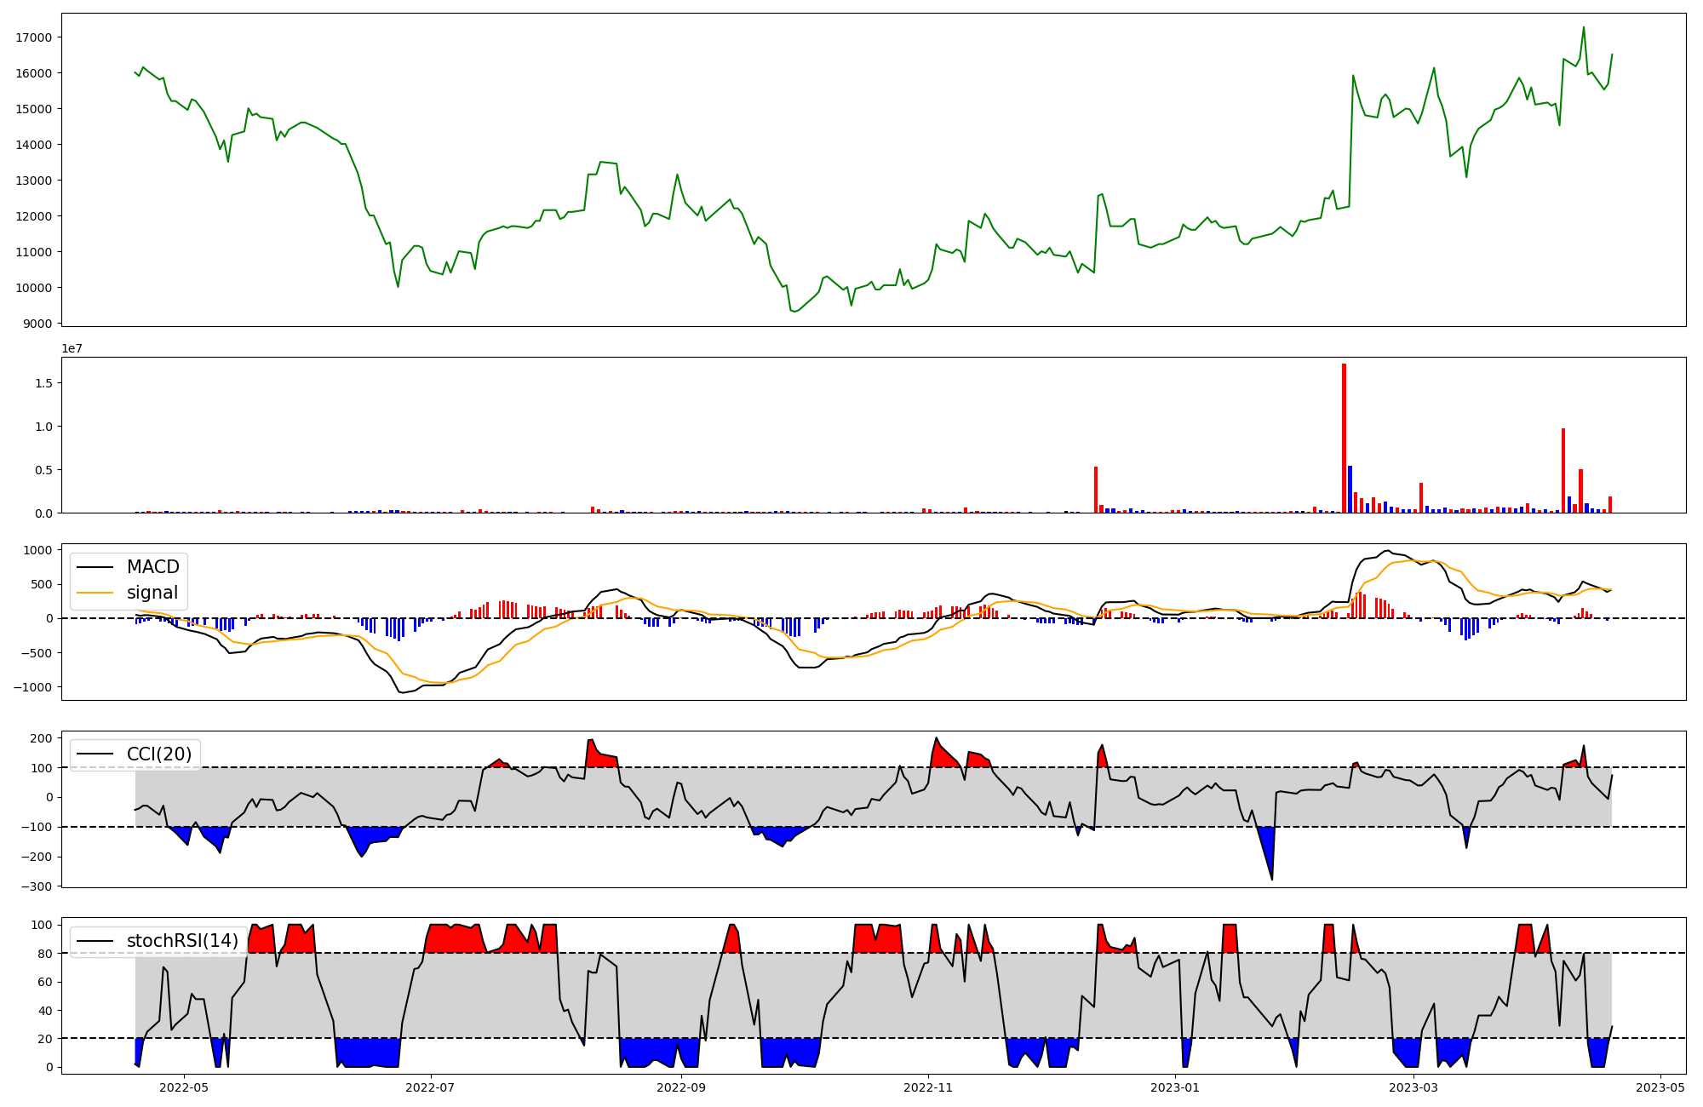Click the −300 label on CCI axis
Image resolution: width=1703 pixels, height=1107 pixels.
tap(36, 886)
